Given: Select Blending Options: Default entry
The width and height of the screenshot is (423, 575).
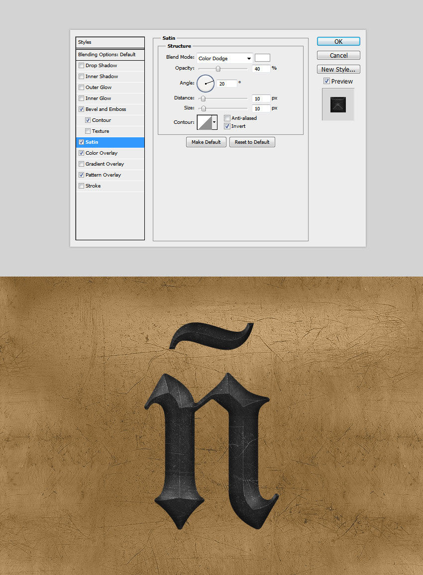Looking at the screenshot, I should 110,55.
